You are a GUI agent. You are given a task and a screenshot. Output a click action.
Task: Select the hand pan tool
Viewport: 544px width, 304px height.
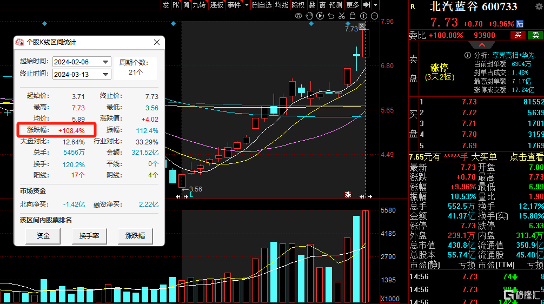[309, 16]
